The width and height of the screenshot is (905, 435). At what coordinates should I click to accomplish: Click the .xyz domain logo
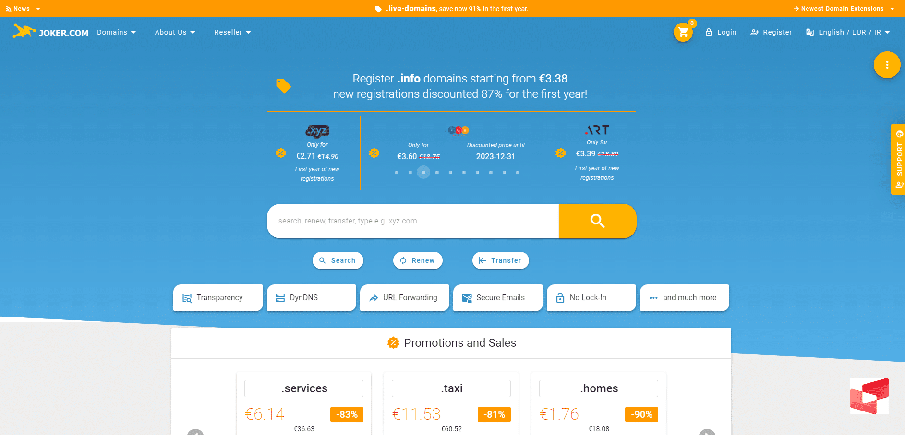pos(317,130)
